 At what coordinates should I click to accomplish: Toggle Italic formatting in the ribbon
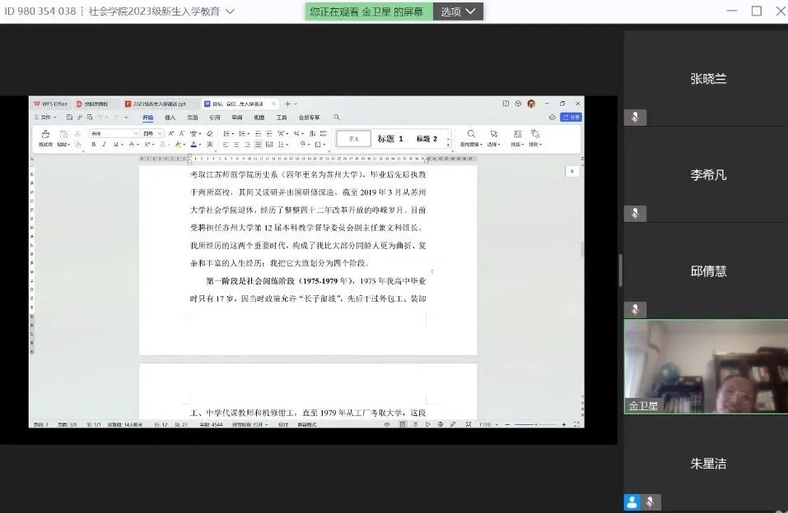coord(104,145)
